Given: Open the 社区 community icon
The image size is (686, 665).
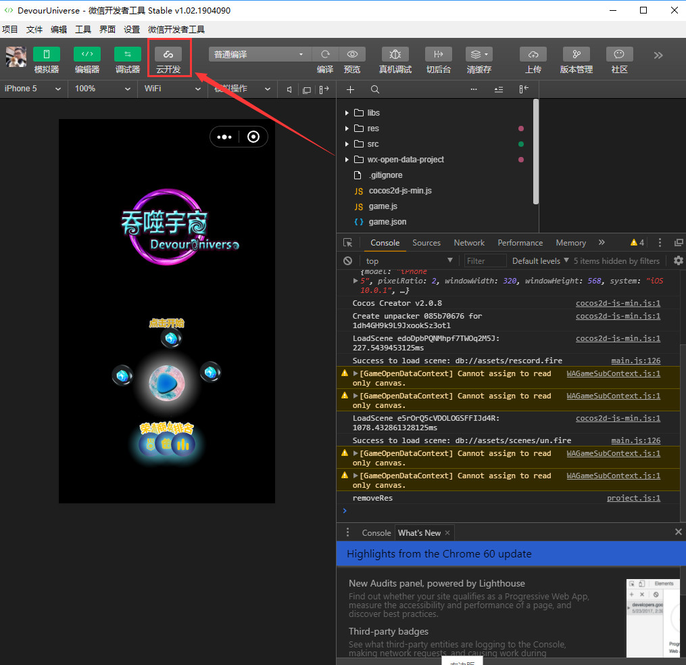Looking at the screenshot, I should pyautogui.click(x=619, y=54).
